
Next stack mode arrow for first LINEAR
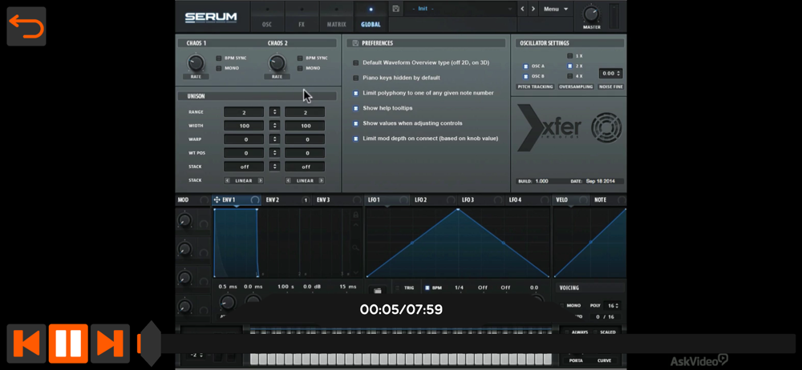pos(261,180)
